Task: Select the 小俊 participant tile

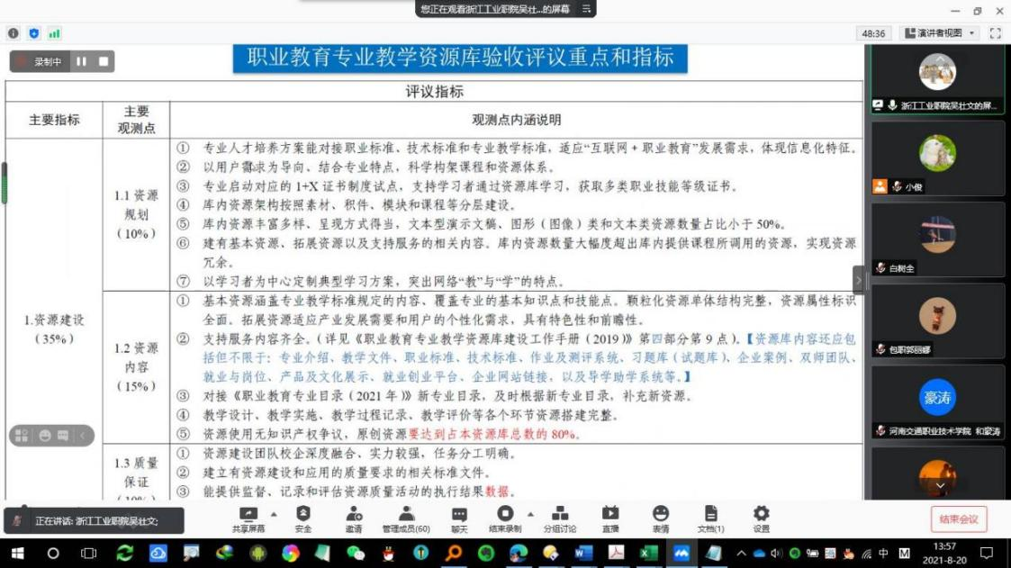Action: [937, 158]
